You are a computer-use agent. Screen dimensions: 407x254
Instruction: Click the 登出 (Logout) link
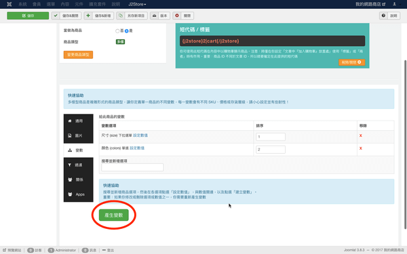(108, 250)
